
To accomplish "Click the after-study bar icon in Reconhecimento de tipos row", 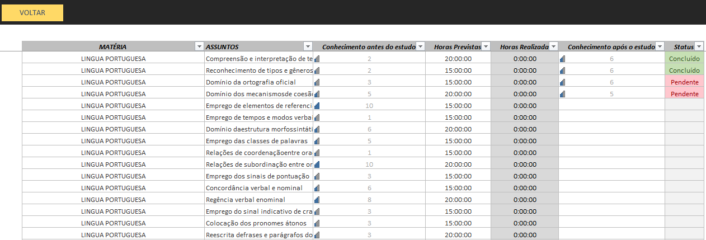I will 563,70.
